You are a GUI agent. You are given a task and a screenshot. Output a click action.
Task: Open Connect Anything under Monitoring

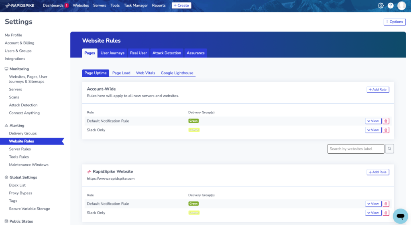pyautogui.click(x=24, y=113)
